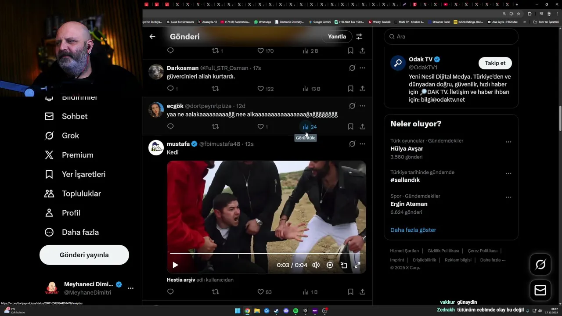Seek on the video progress bar
The image size is (562, 316).
click(266, 253)
